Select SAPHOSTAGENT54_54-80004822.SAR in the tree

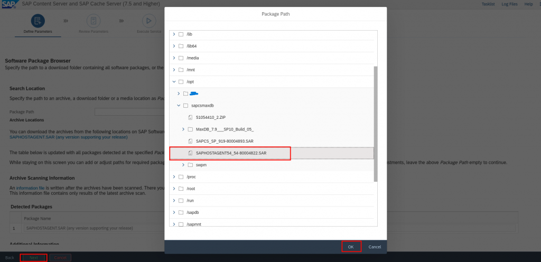(x=231, y=153)
